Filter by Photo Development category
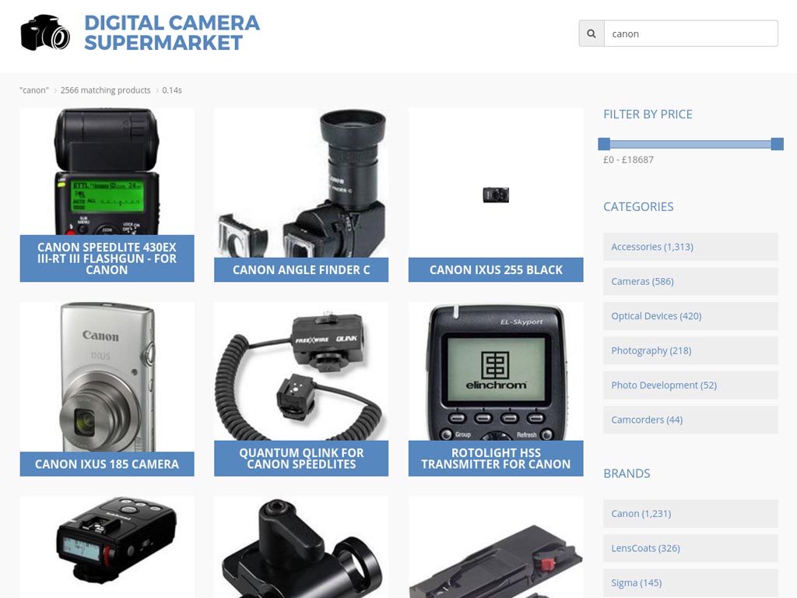 pos(690,385)
